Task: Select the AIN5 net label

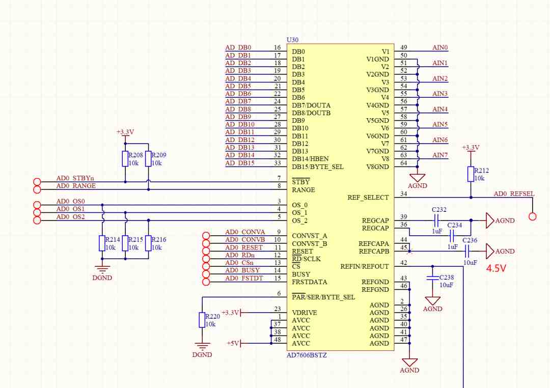Action: point(440,124)
